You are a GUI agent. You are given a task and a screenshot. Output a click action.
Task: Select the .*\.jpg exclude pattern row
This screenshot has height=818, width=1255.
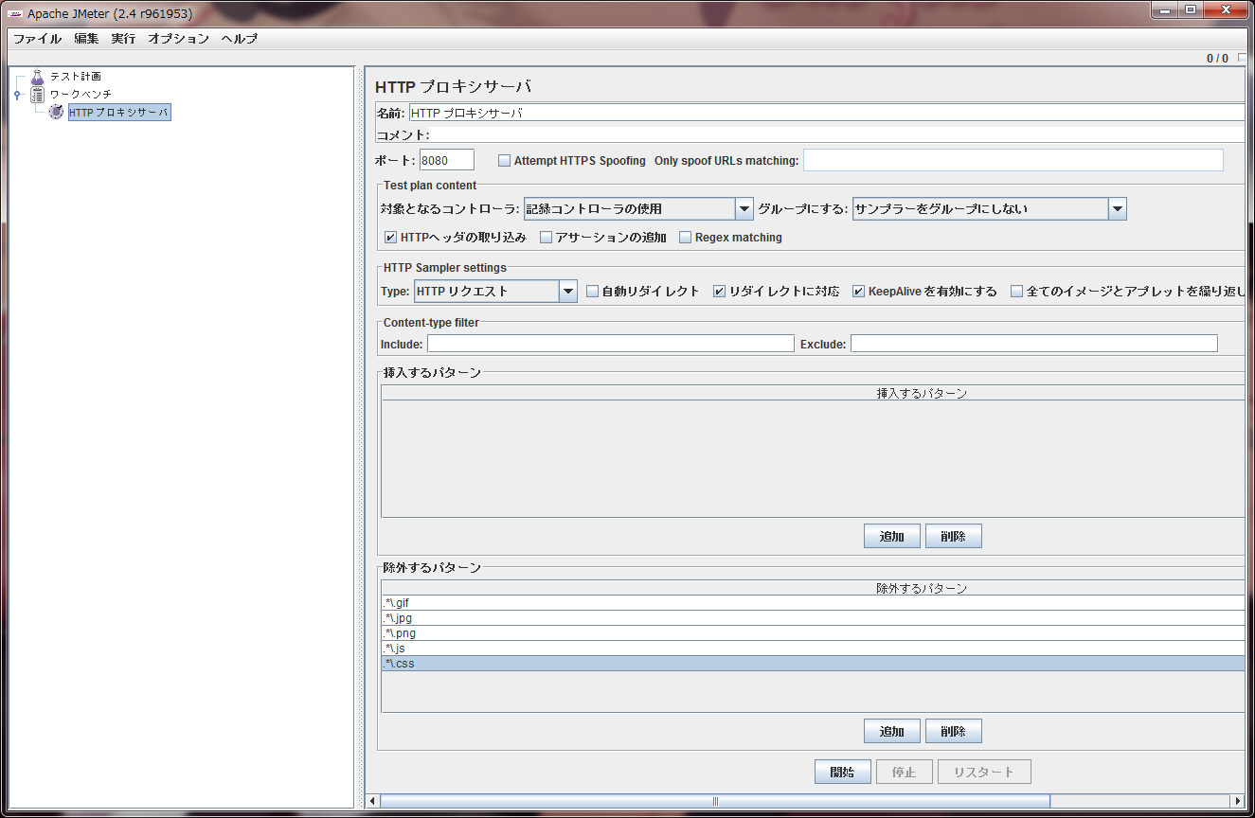tap(813, 618)
